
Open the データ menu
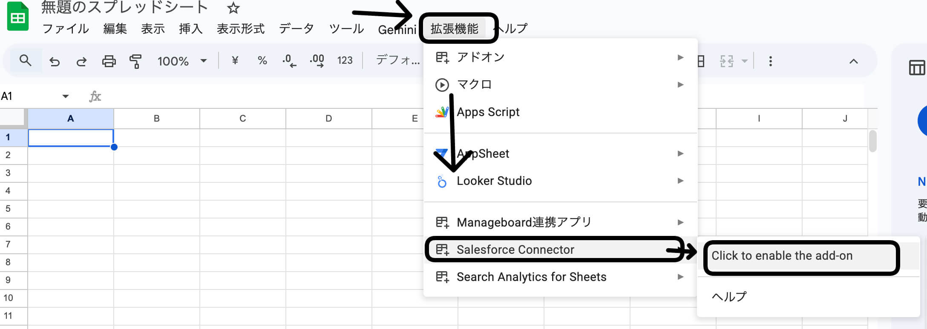tap(296, 29)
